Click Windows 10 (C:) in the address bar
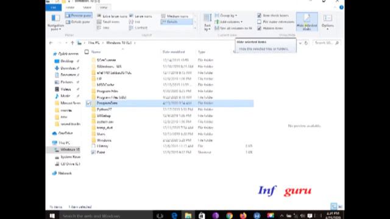 (x=119, y=43)
